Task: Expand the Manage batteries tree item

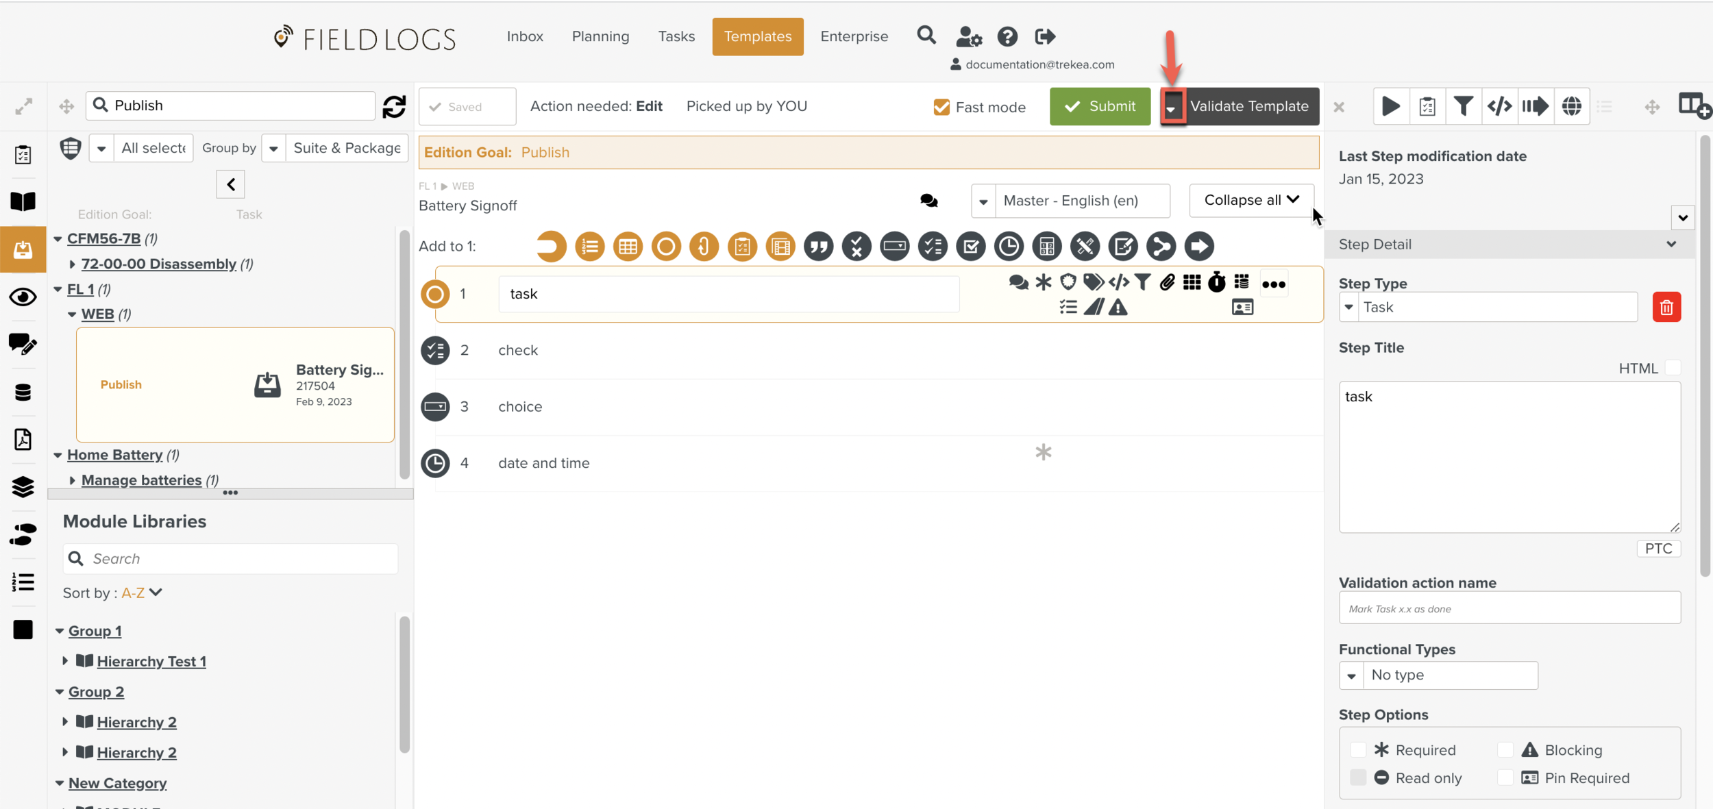Action: (73, 480)
